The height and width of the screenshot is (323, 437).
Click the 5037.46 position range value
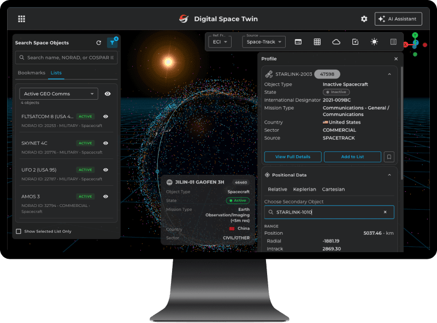(x=373, y=233)
